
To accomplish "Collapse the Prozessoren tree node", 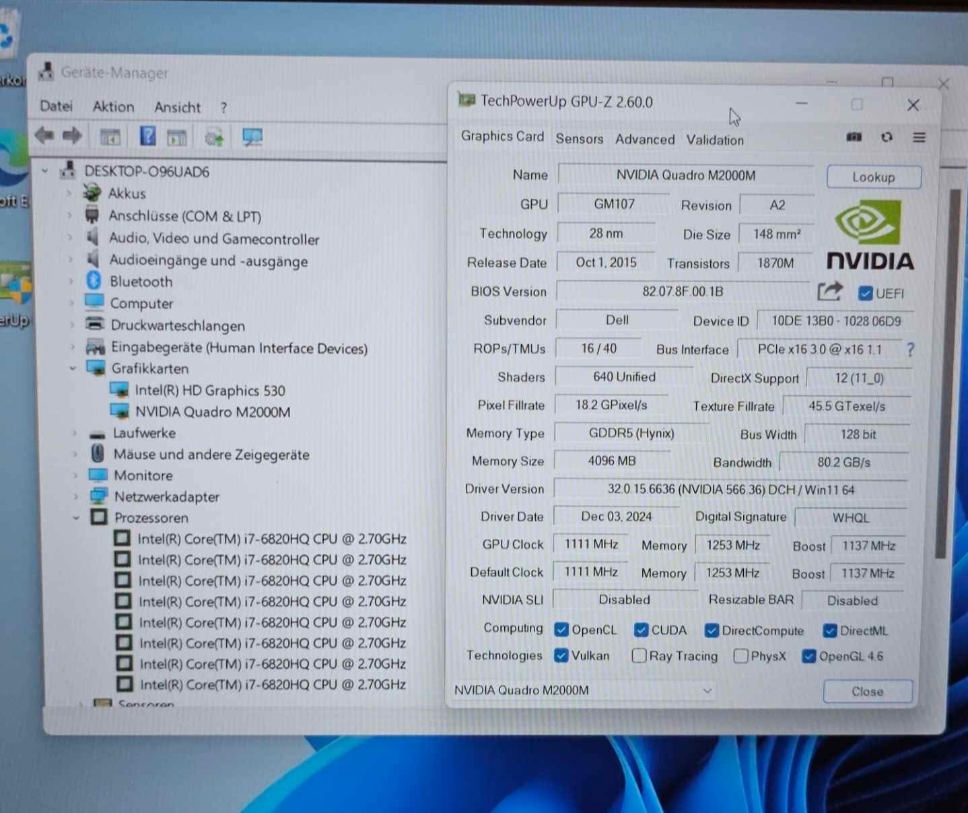I will (76, 517).
